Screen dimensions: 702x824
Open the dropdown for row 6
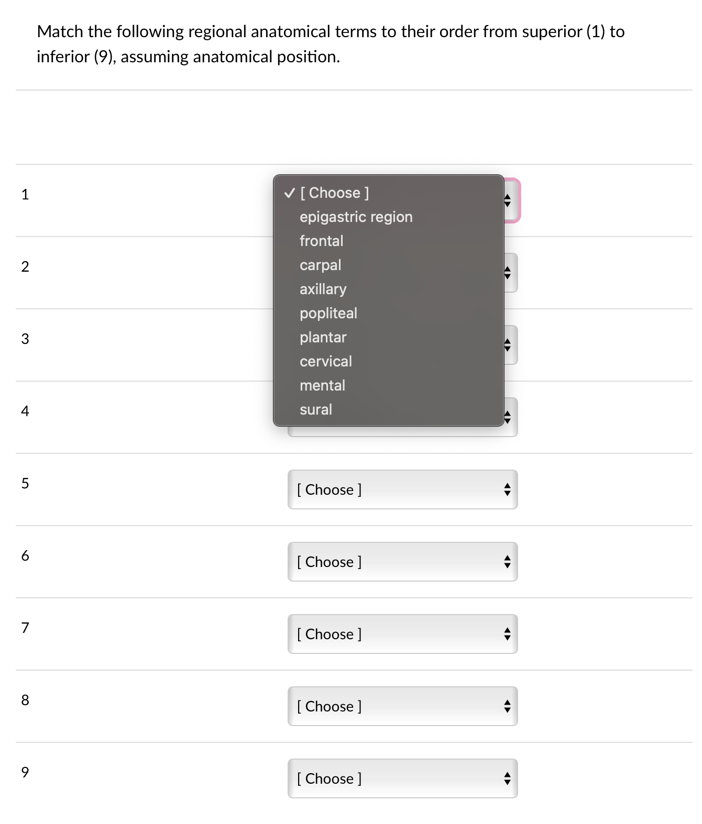[402, 562]
